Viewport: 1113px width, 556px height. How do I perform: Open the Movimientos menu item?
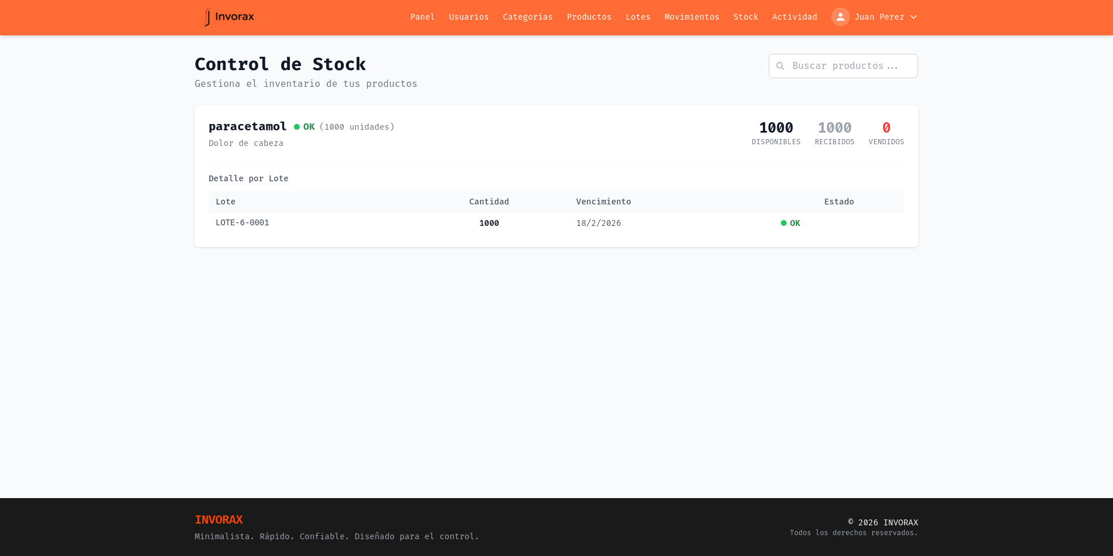point(692,17)
